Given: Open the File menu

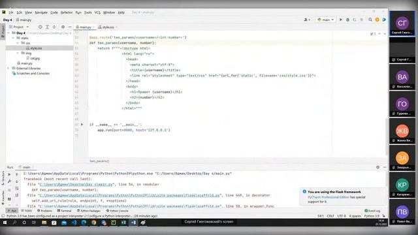Looking at the screenshot, I should (x=10, y=12).
